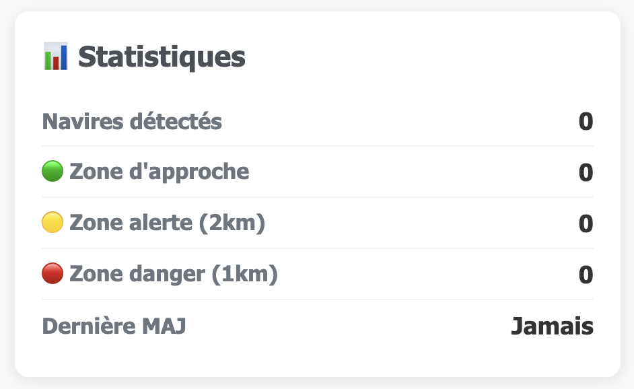Click the Zone d'approche count value
The height and width of the screenshot is (389, 634).
(586, 173)
